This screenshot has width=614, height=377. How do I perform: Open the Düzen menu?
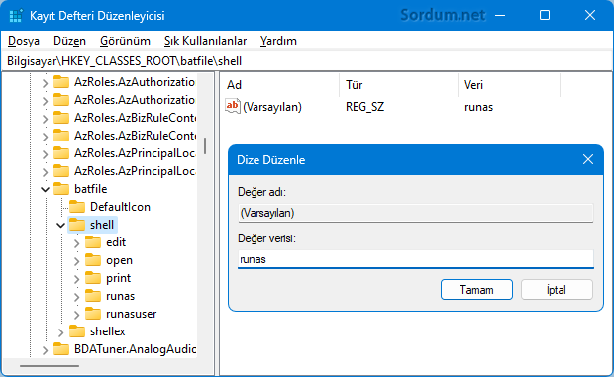(x=69, y=41)
